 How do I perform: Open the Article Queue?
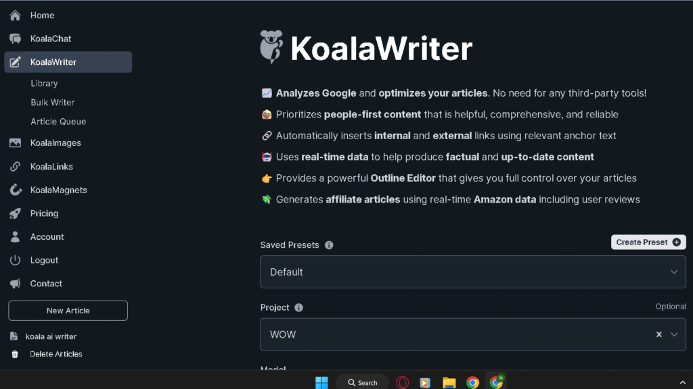[x=59, y=121]
